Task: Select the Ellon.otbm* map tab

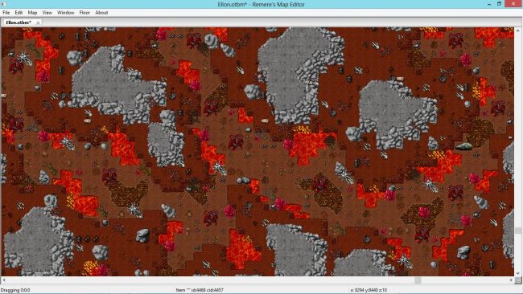Action: (19, 22)
